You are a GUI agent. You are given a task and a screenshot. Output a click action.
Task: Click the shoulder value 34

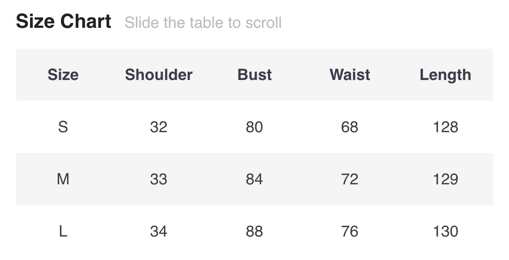[159, 231]
